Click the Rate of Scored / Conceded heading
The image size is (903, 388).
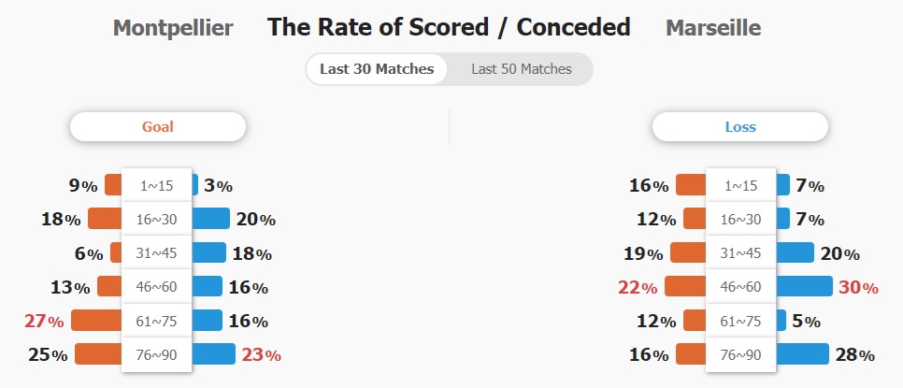449,27
